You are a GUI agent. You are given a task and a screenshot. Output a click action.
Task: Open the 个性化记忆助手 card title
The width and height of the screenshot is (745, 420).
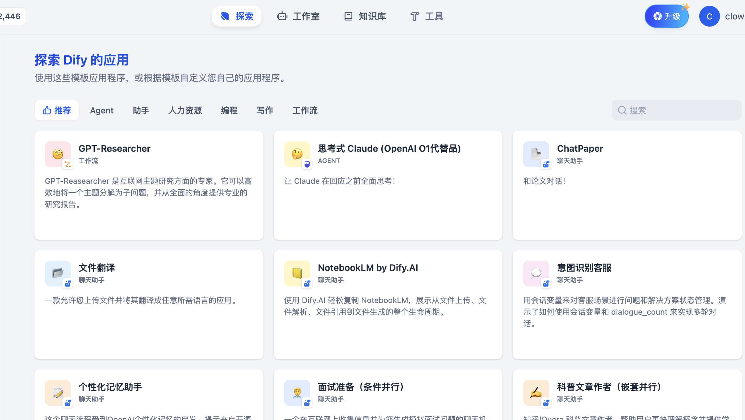(x=110, y=387)
